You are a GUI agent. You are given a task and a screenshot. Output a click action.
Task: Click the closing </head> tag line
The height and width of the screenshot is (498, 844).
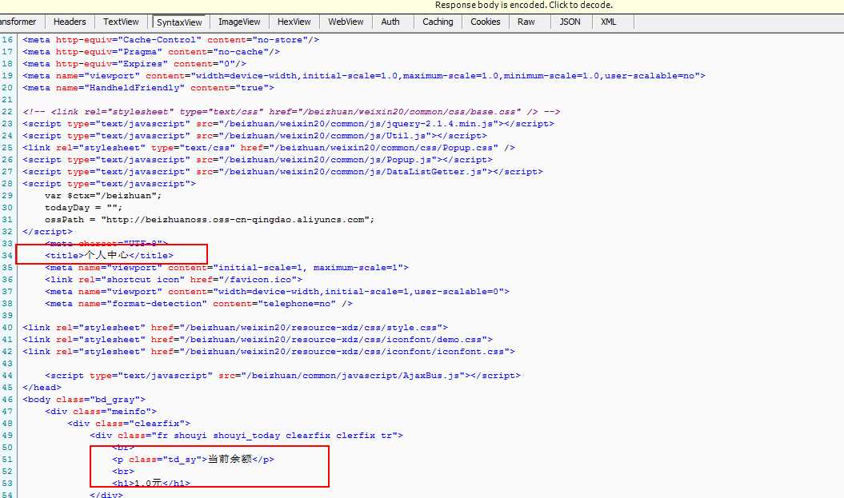point(42,387)
